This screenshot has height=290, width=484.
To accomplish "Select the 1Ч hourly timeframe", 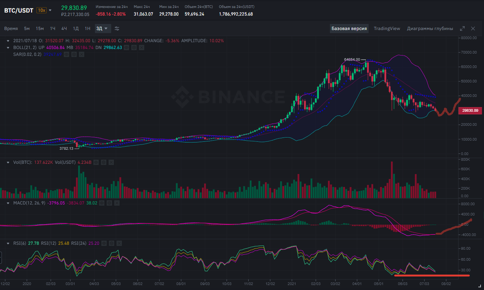I will pos(53,28).
